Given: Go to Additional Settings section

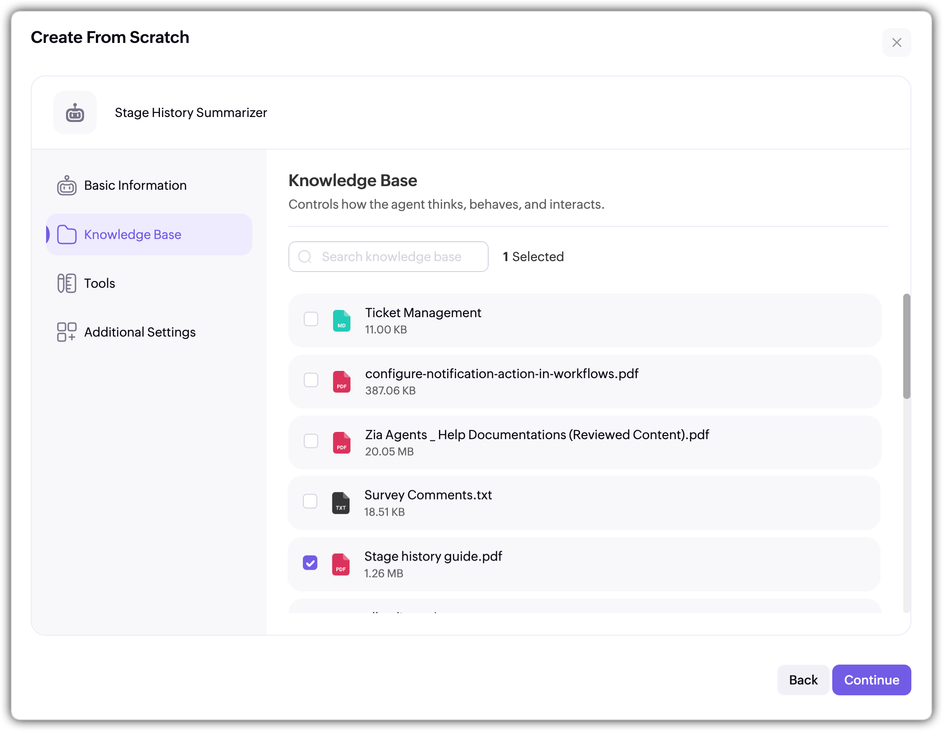Looking at the screenshot, I should [140, 332].
